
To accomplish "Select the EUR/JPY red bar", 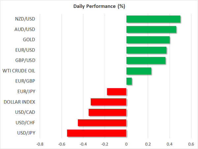I will 117,92.
